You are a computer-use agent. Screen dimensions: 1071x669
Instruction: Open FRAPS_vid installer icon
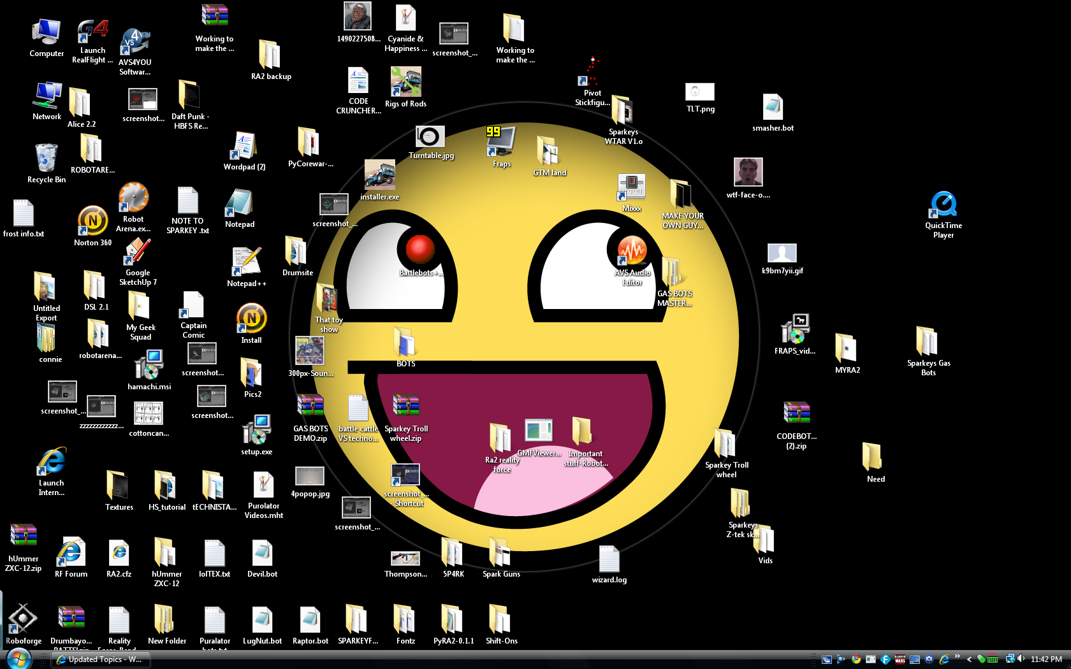795,334
